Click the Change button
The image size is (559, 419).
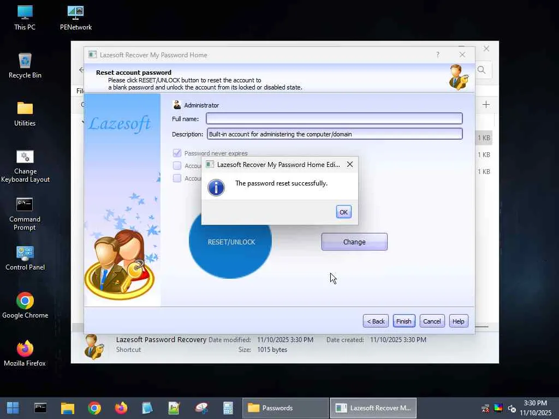pyautogui.click(x=354, y=242)
